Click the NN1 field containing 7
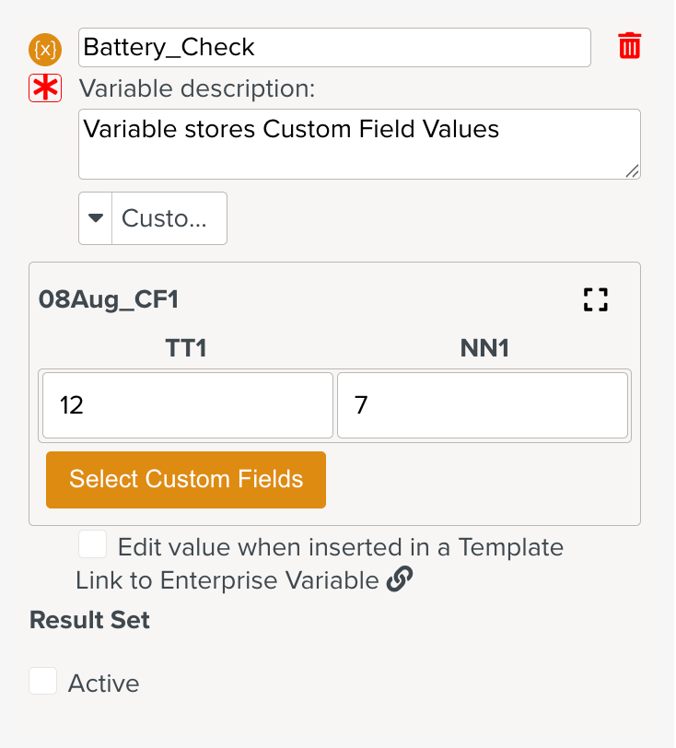 tap(483, 405)
